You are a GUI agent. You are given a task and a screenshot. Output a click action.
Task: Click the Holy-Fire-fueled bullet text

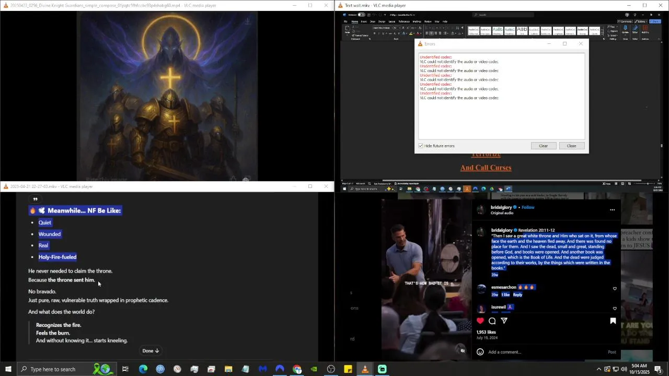tap(57, 257)
